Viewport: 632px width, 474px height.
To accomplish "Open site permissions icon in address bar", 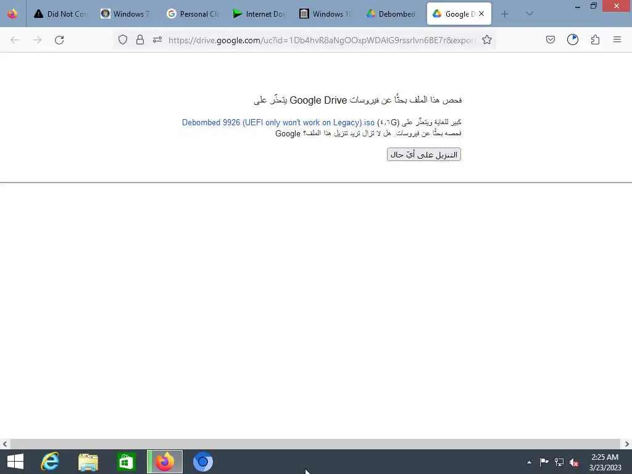I will coord(157,39).
